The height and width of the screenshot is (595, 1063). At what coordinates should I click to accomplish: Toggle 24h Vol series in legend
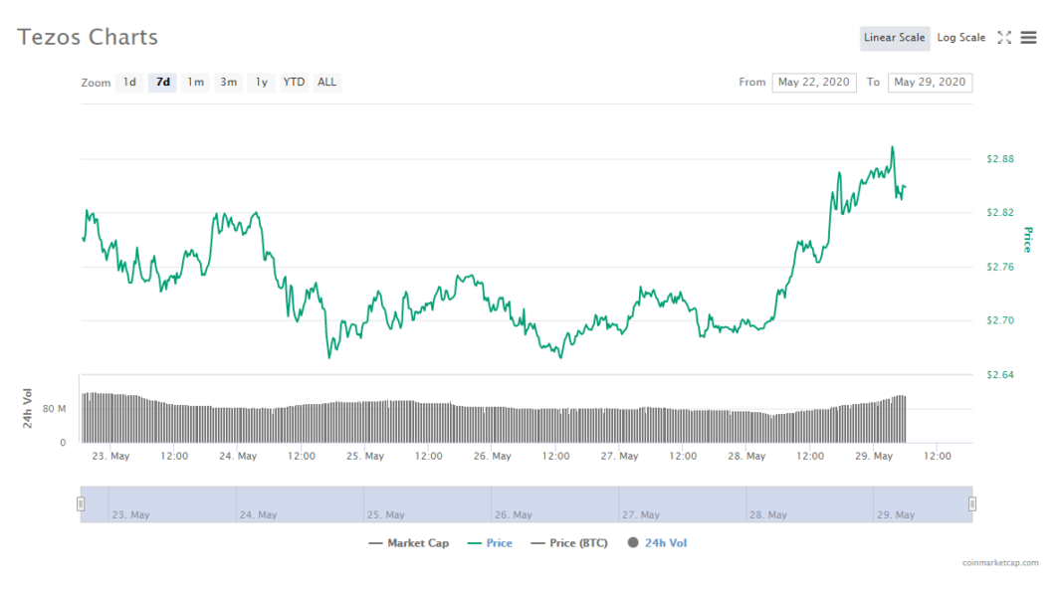point(657,543)
